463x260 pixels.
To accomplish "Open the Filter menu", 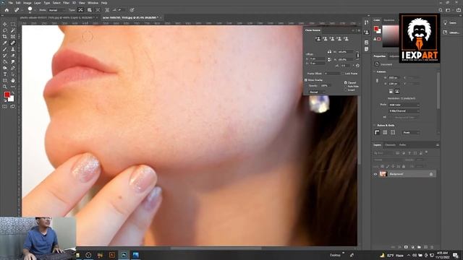I will coord(66,3).
